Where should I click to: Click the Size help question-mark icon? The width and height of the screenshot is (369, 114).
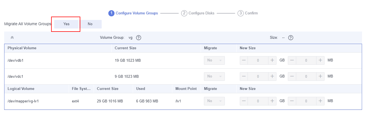pos(291,38)
